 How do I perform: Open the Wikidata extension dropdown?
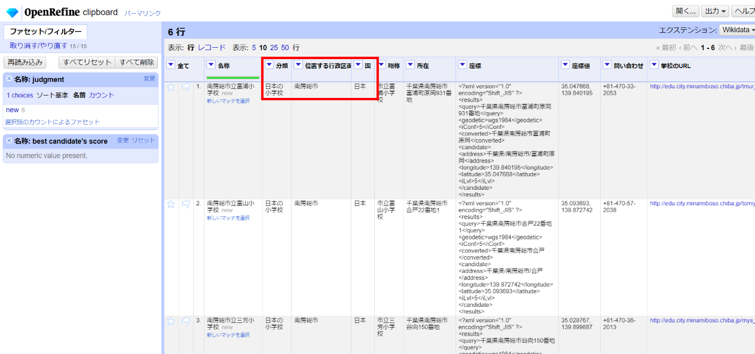click(738, 30)
